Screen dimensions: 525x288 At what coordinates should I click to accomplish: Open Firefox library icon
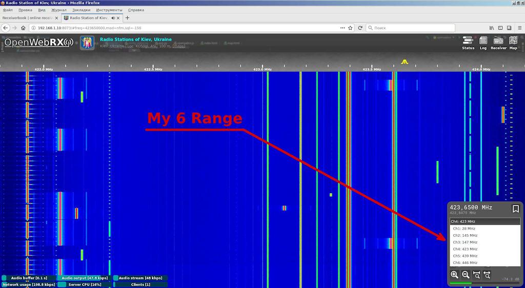pyautogui.click(x=492, y=28)
